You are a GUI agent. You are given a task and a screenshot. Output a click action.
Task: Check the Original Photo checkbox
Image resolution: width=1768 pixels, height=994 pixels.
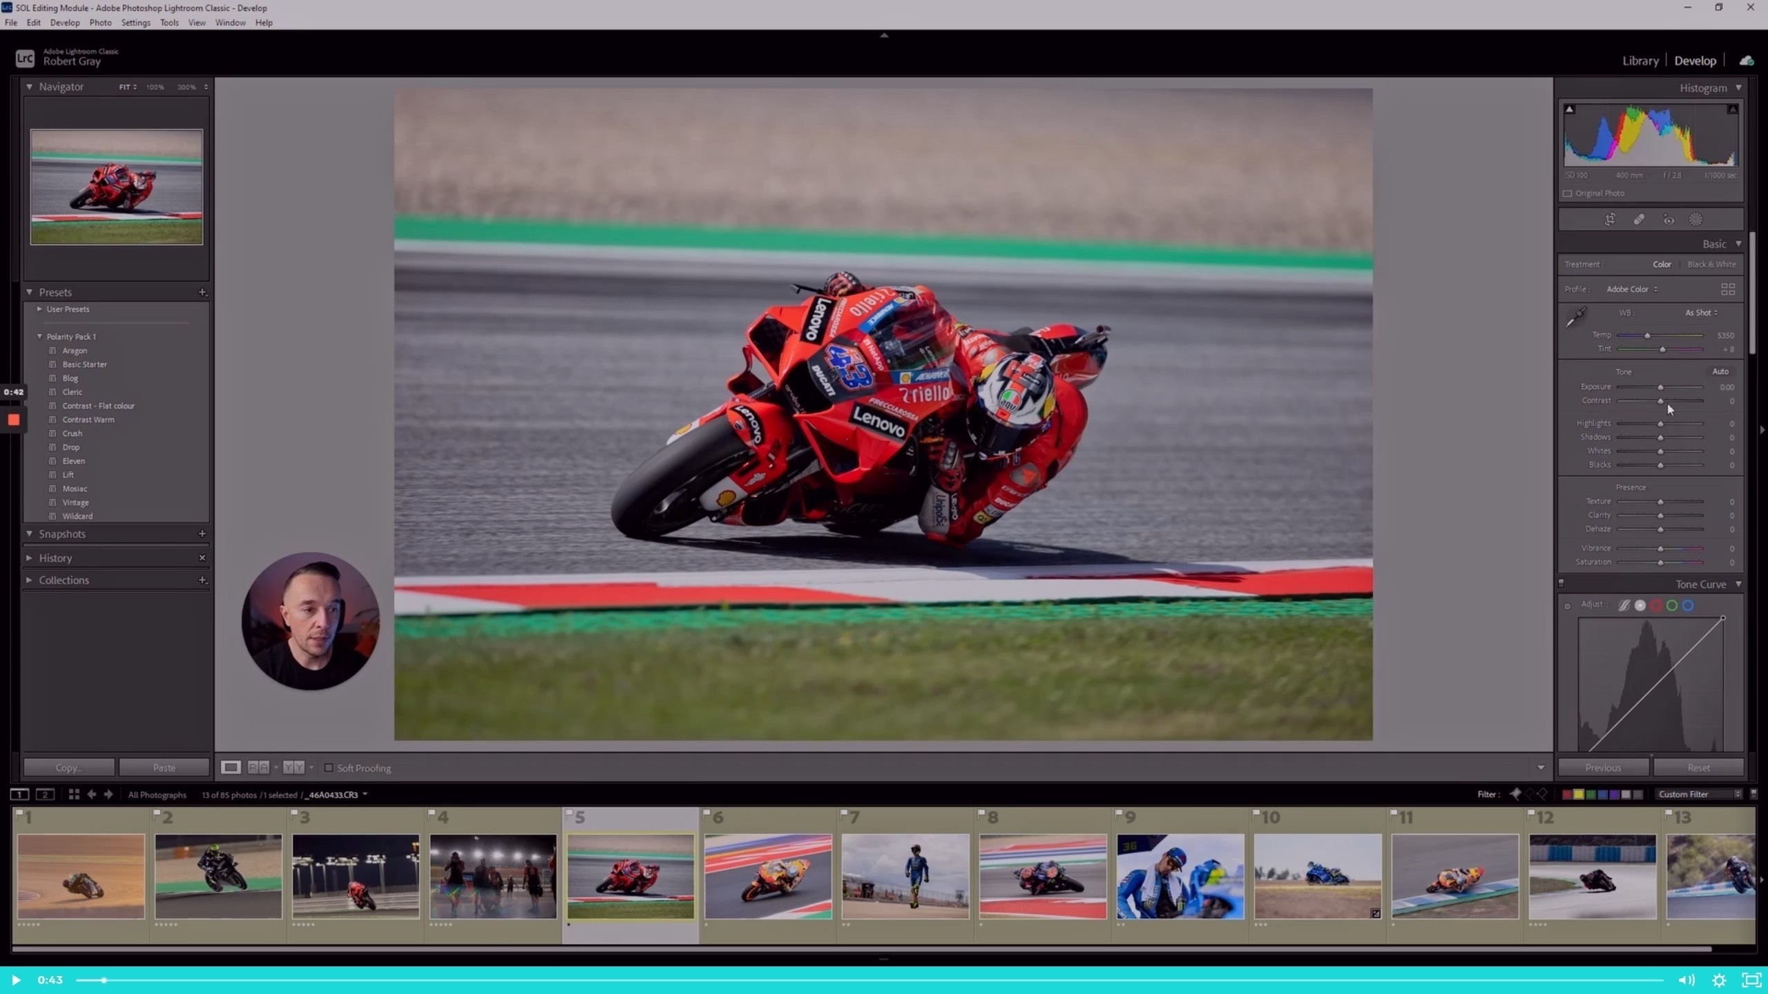click(x=1568, y=193)
